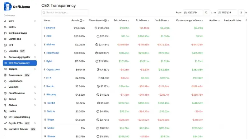Screen dimensions: 249x139
Task: Click the Hacks shield icon
Action: [x=5, y=111]
